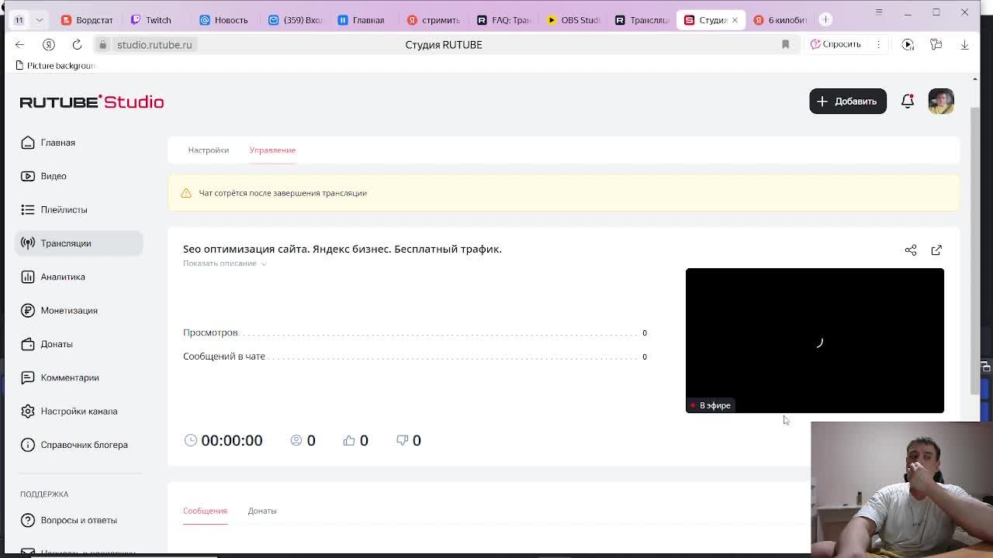
Task: Open the browser menu dots
Action: 878,45
